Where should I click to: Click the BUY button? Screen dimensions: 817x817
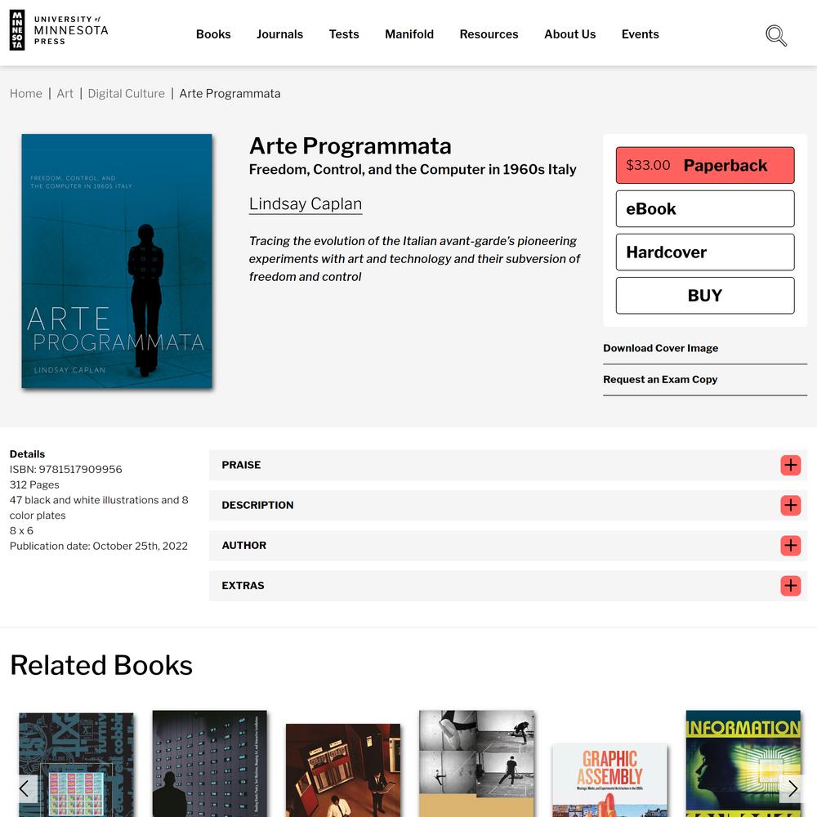pos(705,296)
